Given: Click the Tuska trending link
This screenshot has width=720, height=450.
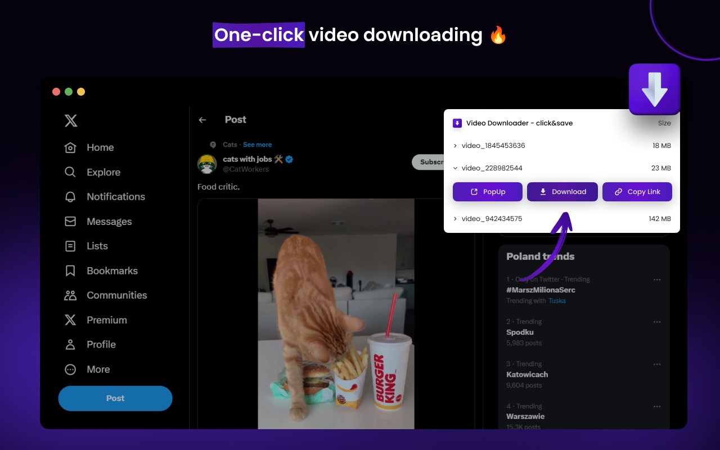Looking at the screenshot, I should coord(557,301).
